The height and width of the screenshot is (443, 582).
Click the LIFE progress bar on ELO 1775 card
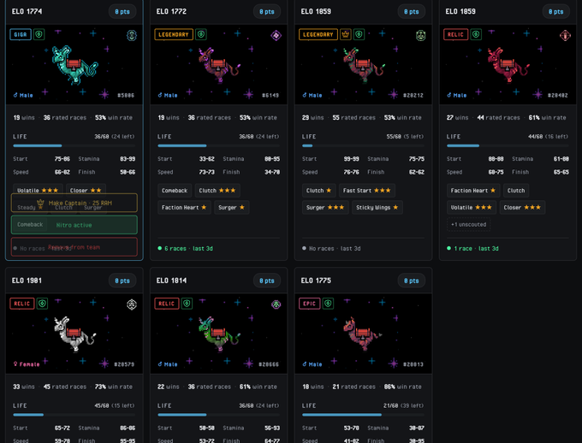(x=363, y=415)
